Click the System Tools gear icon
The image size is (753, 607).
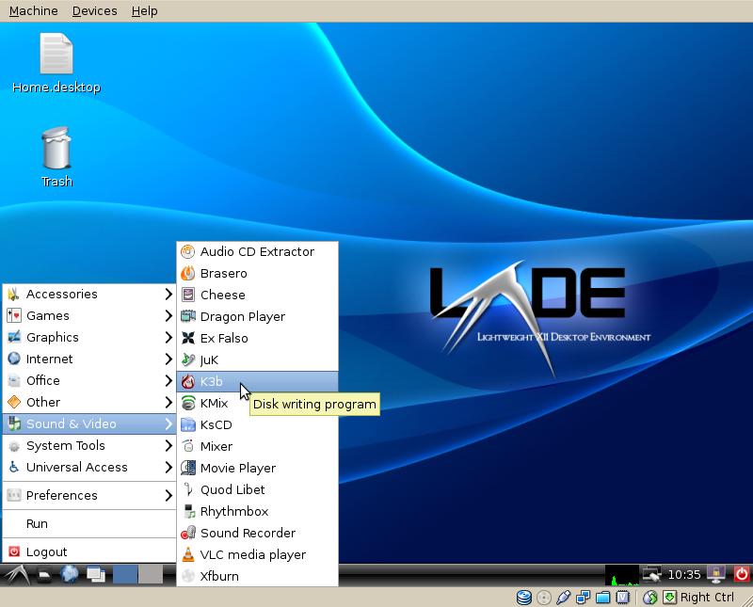click(x=14, y=446)
